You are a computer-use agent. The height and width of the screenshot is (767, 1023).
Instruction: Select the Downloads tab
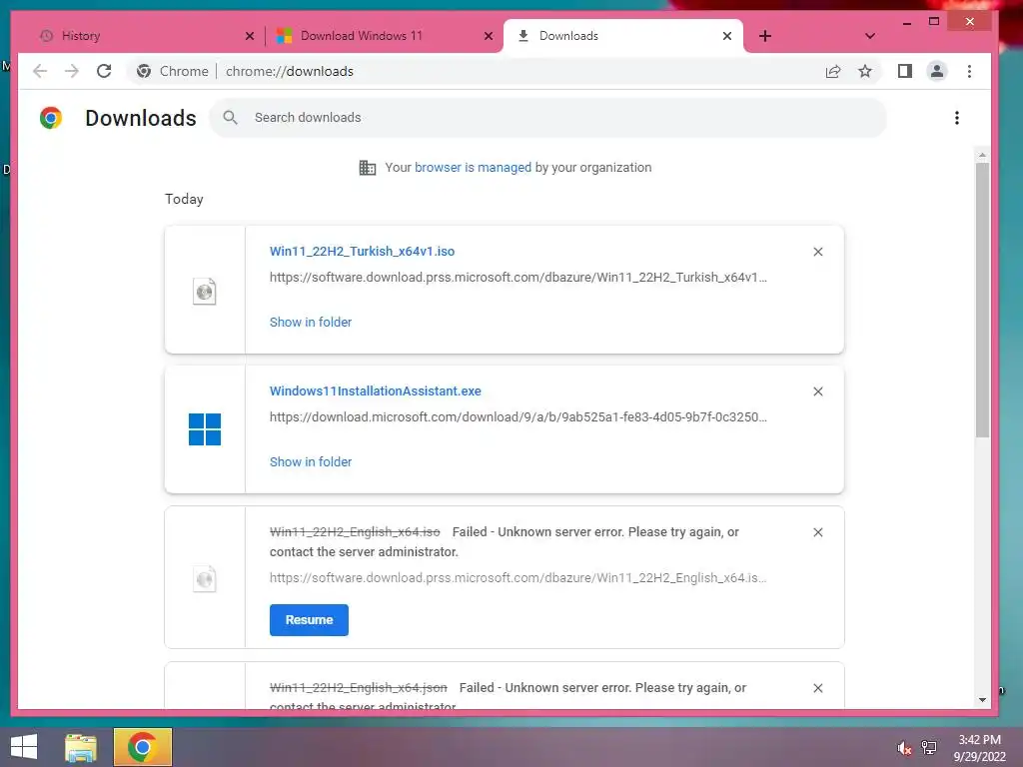pyautogui.click(x=623, y=36)
